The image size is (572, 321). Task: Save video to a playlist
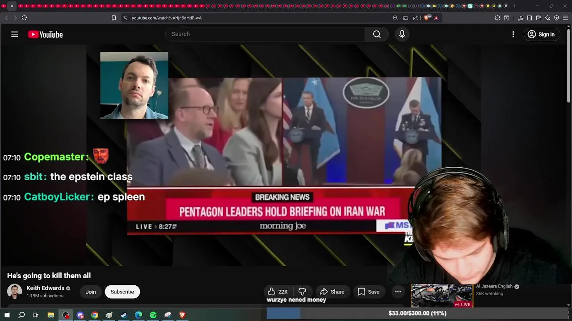(x=369, y=292)
